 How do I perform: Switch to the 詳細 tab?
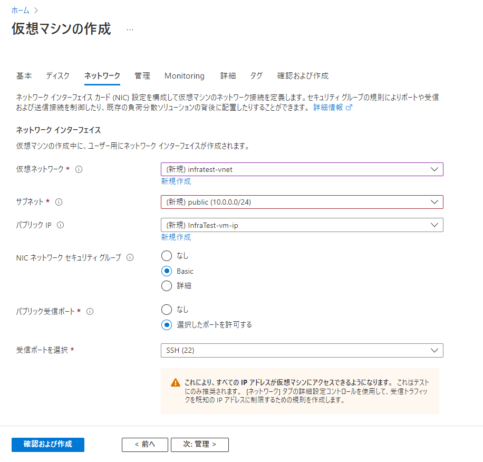pyautogui.click(x=228, y=76)
